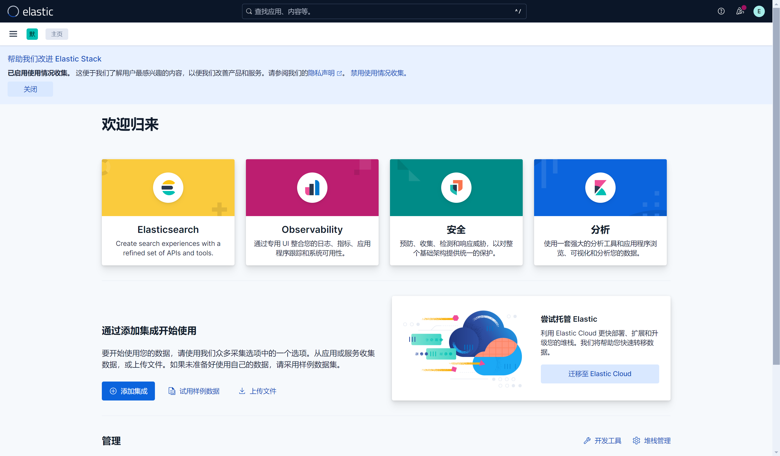Open the hamburger navigation menu
This screenshot has height=456, width=780.
click(x=13, y=34)
